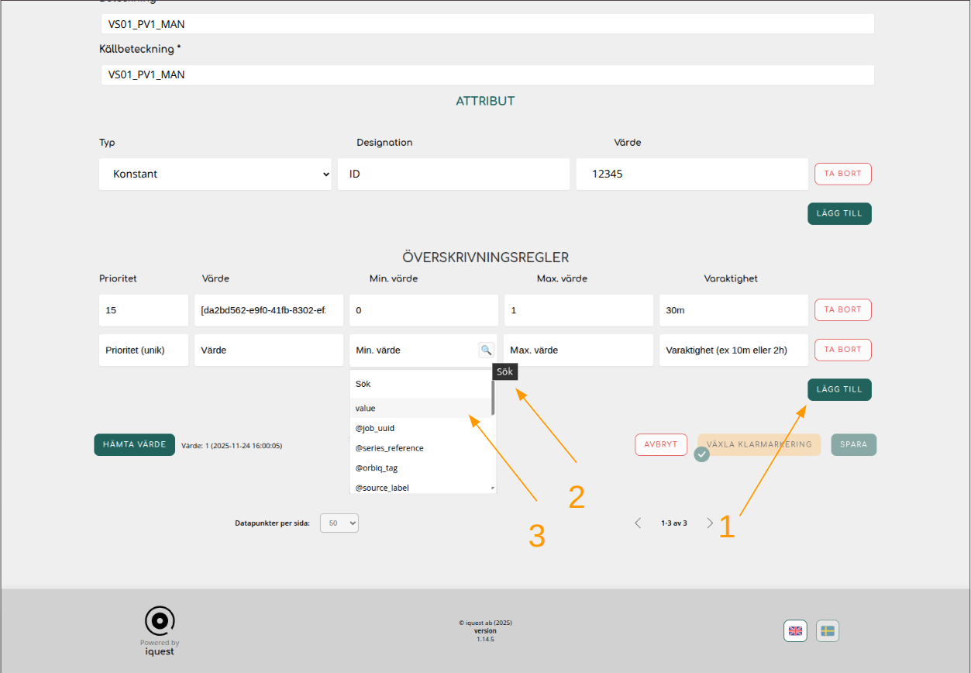Click the green checkmark badge icon
Viewport: 971px width, 673px height.
[x=702, y=454]
